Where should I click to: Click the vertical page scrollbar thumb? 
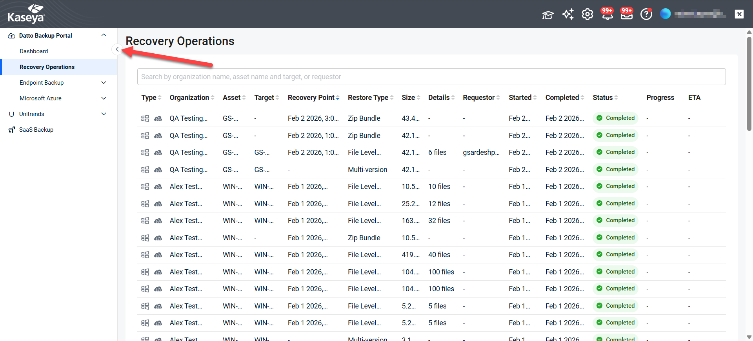(749, 82)
